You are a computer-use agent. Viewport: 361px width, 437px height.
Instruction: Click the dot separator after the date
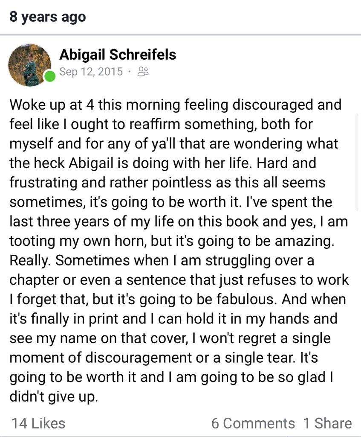pyautogui.click(x=130, y=72)
